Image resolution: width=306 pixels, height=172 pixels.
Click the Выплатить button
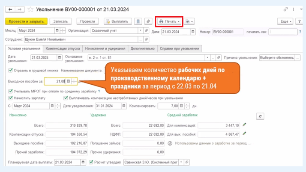[x=118, y=21]
